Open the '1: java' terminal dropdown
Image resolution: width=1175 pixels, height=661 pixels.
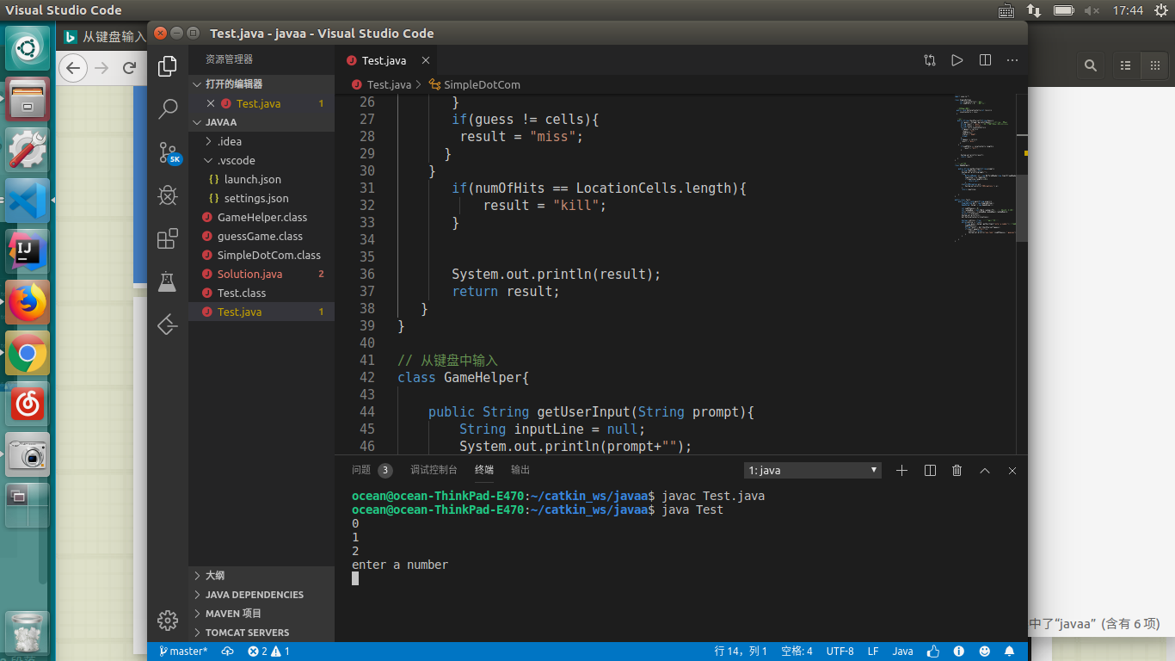810,470
